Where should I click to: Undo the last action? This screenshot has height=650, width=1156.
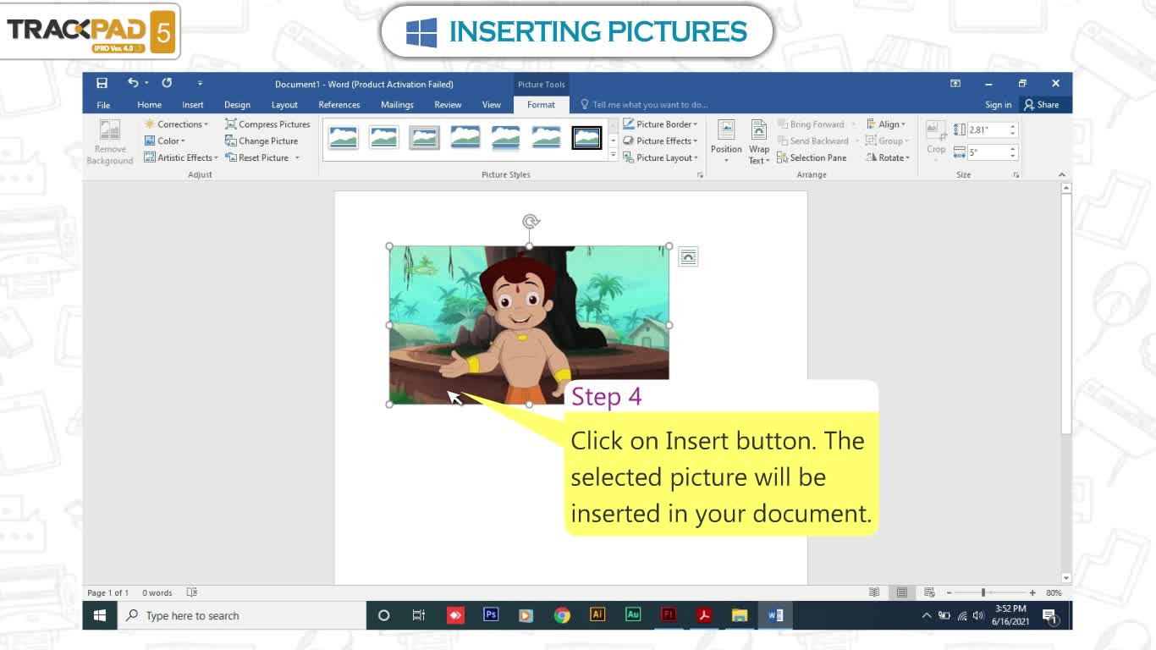point(133,83)
